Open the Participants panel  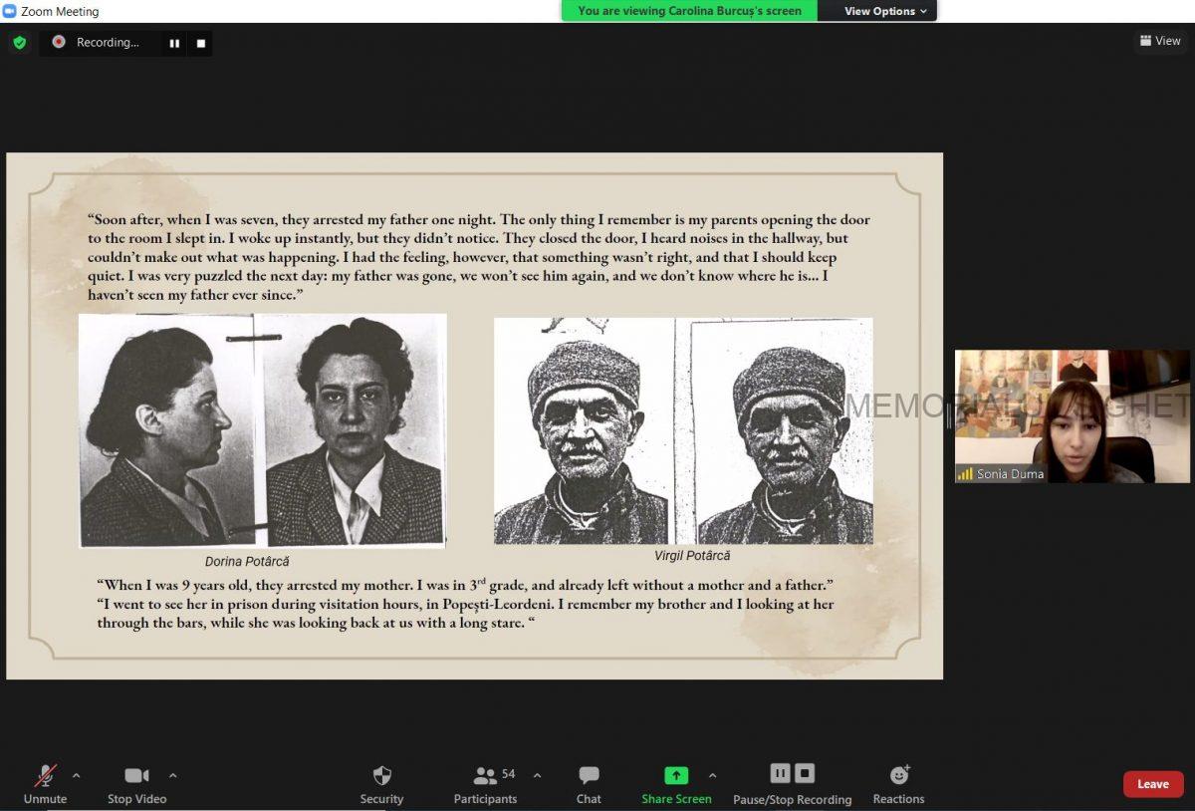tap(486, 784)
